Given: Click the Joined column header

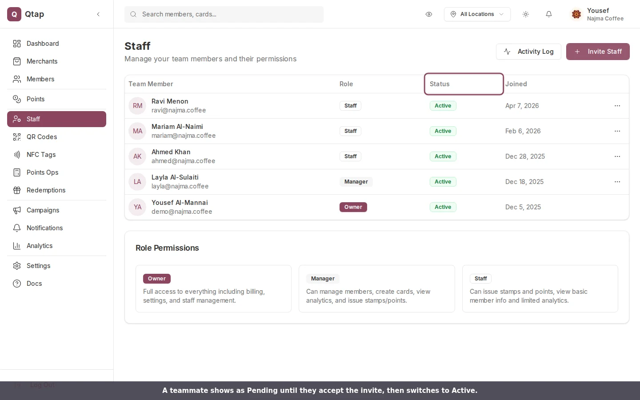Looking at the screenshot, I should 516,84.
